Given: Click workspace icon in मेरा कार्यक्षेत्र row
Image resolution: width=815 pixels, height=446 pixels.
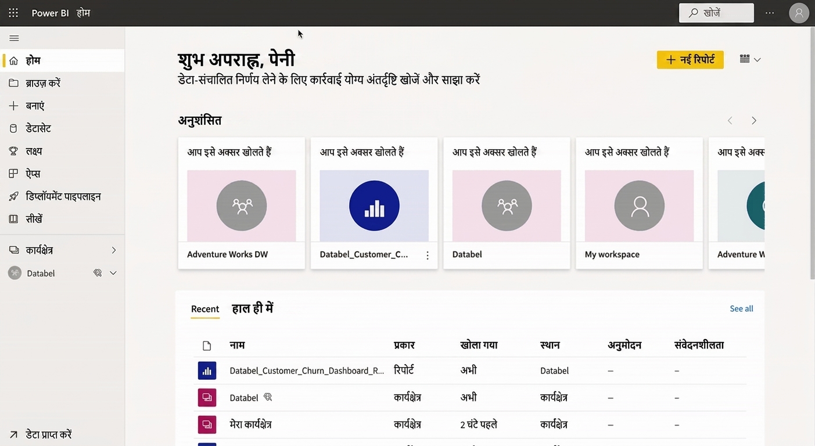Looking at the screenshot, I should [207, 425].
